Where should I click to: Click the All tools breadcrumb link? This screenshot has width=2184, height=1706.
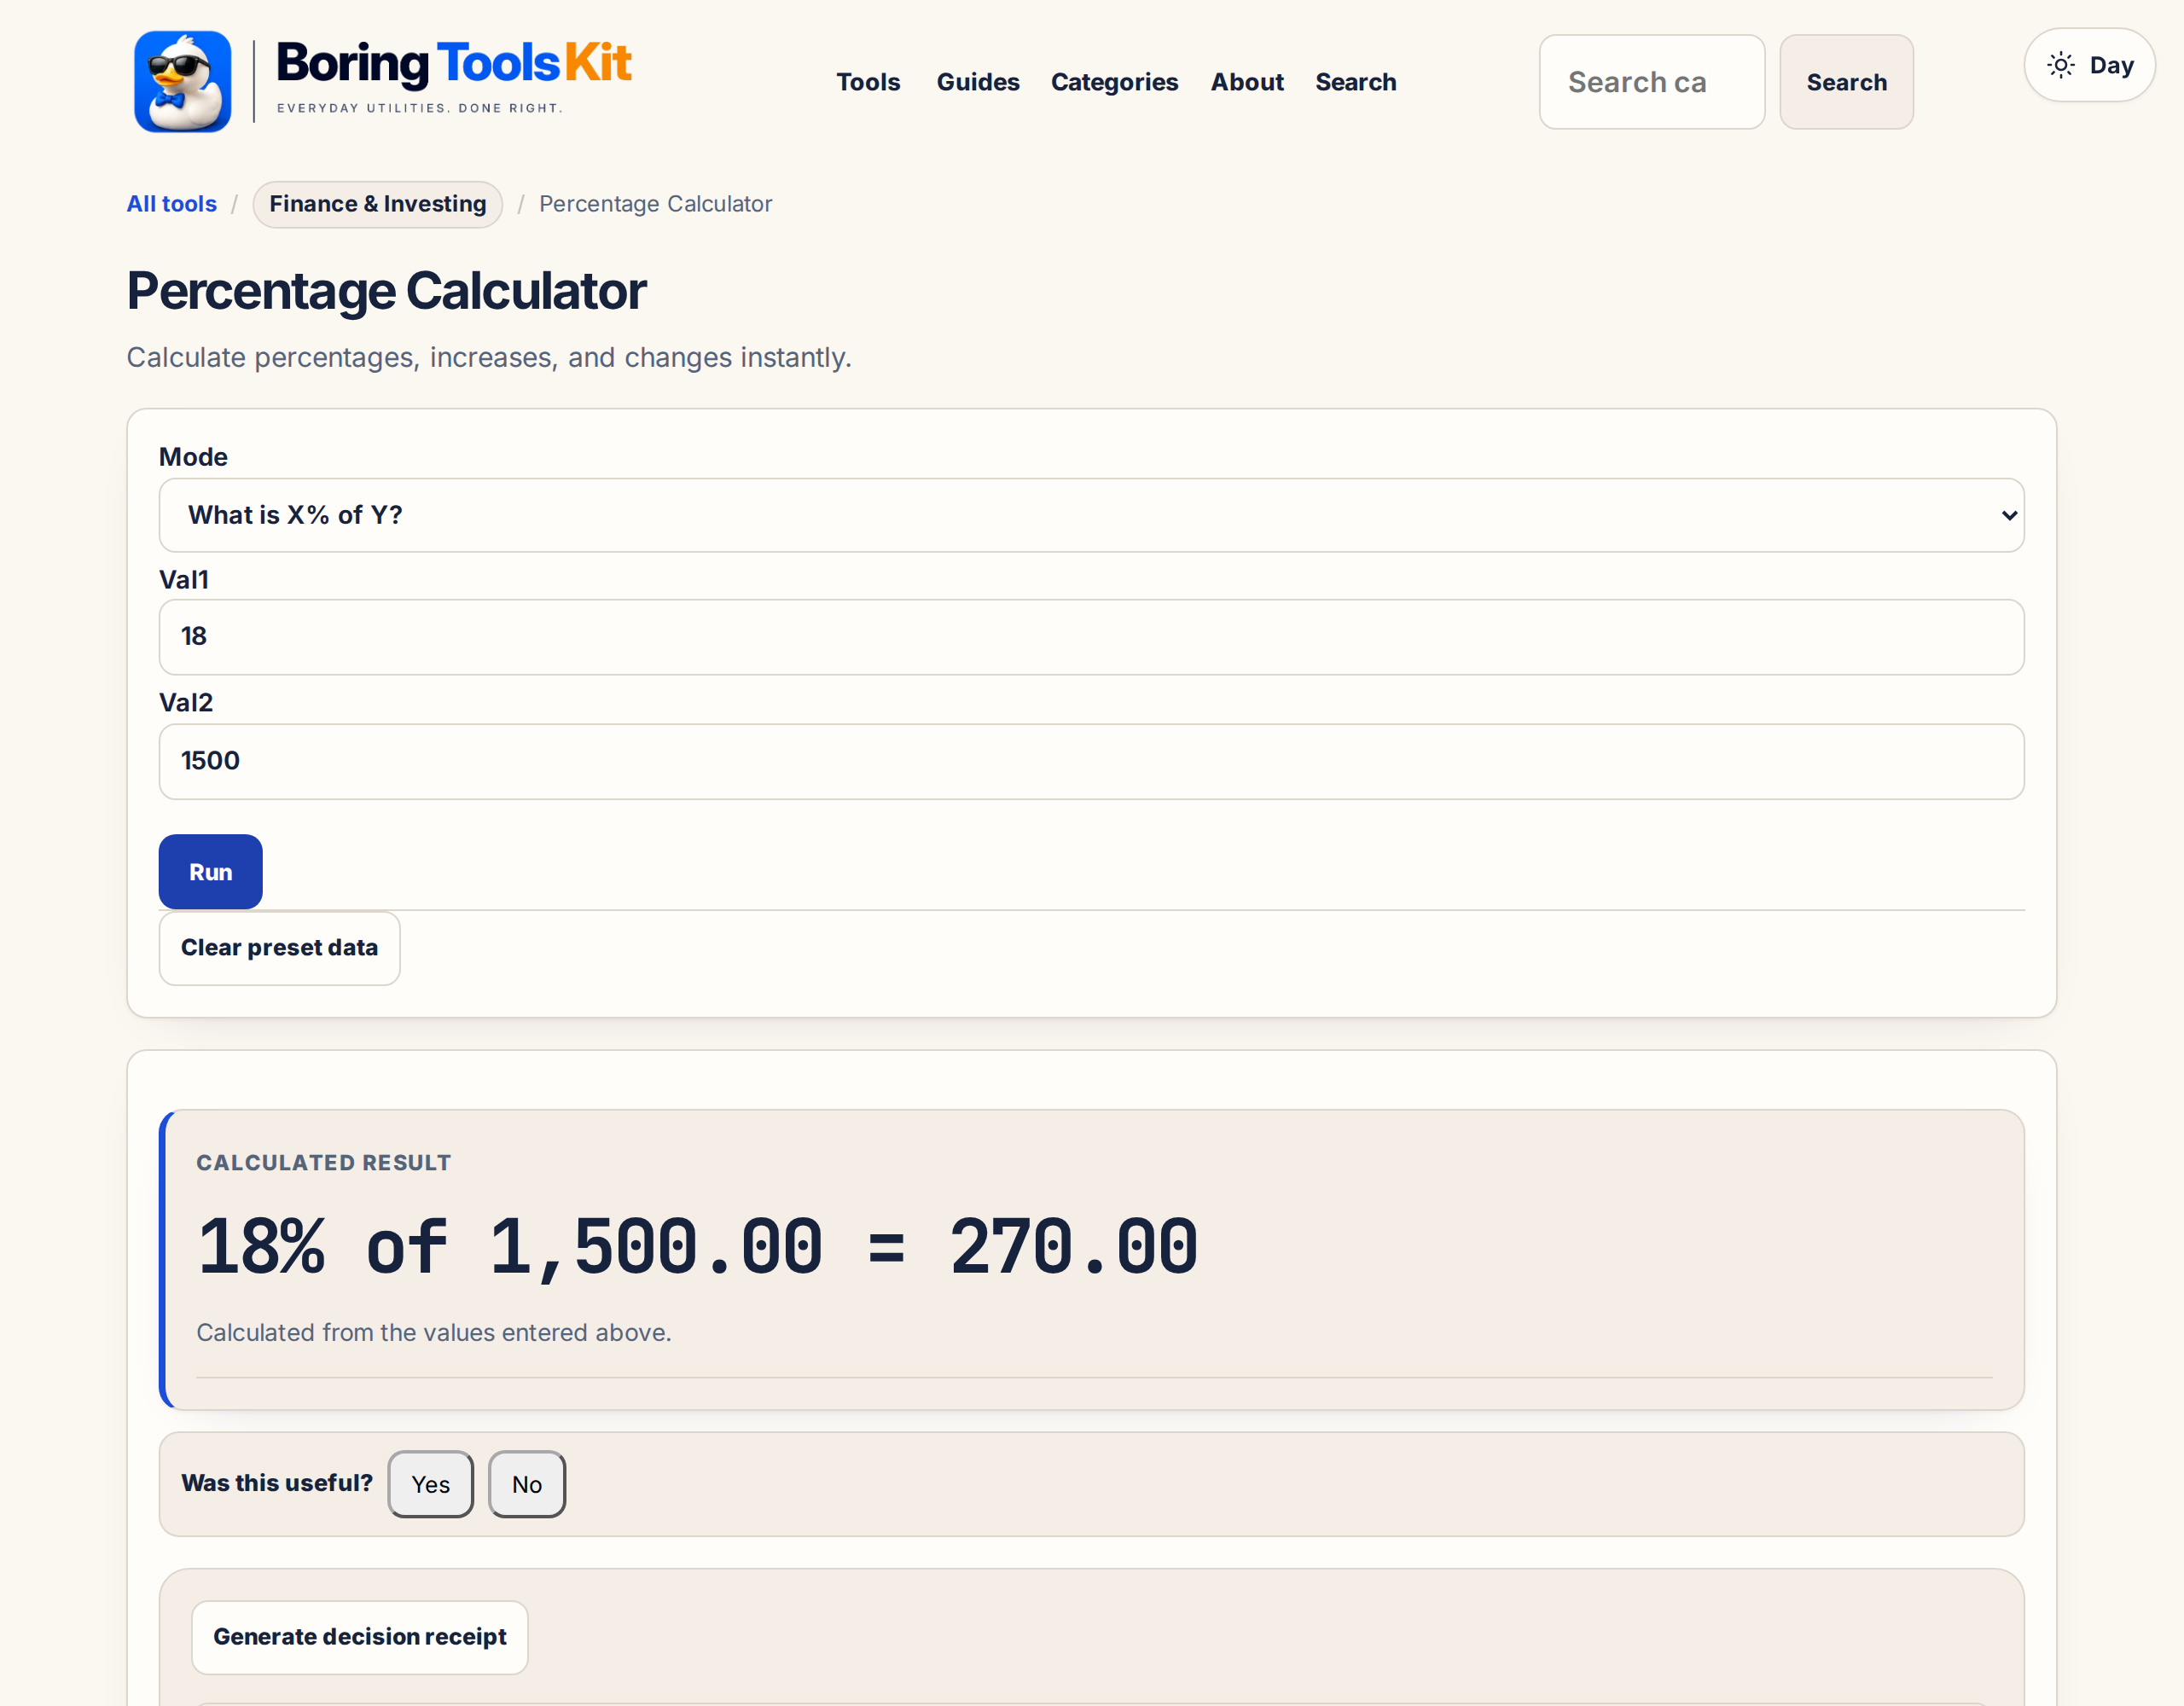(171, 204)
